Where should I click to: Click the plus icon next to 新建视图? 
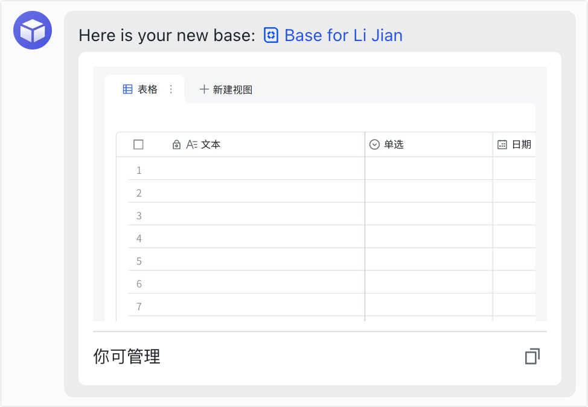[x=204, y=89]
